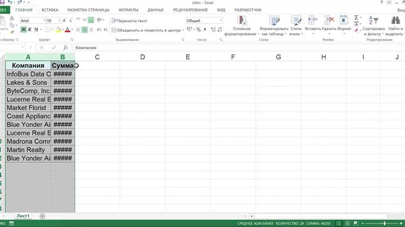Open the borders dropdown
The image size is (405, 227).
pyautogui.click(x=52, y=30)
